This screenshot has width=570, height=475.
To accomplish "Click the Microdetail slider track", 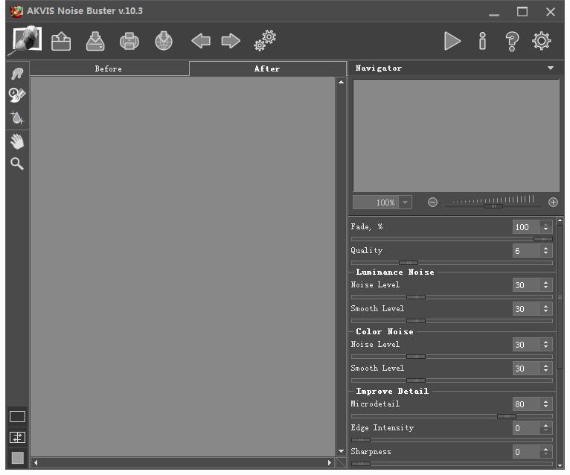I will [452, 416].
